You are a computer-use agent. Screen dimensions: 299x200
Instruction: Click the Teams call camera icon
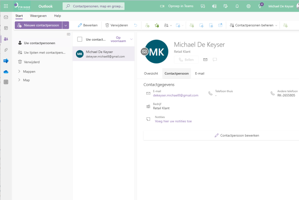pos(162,6)
